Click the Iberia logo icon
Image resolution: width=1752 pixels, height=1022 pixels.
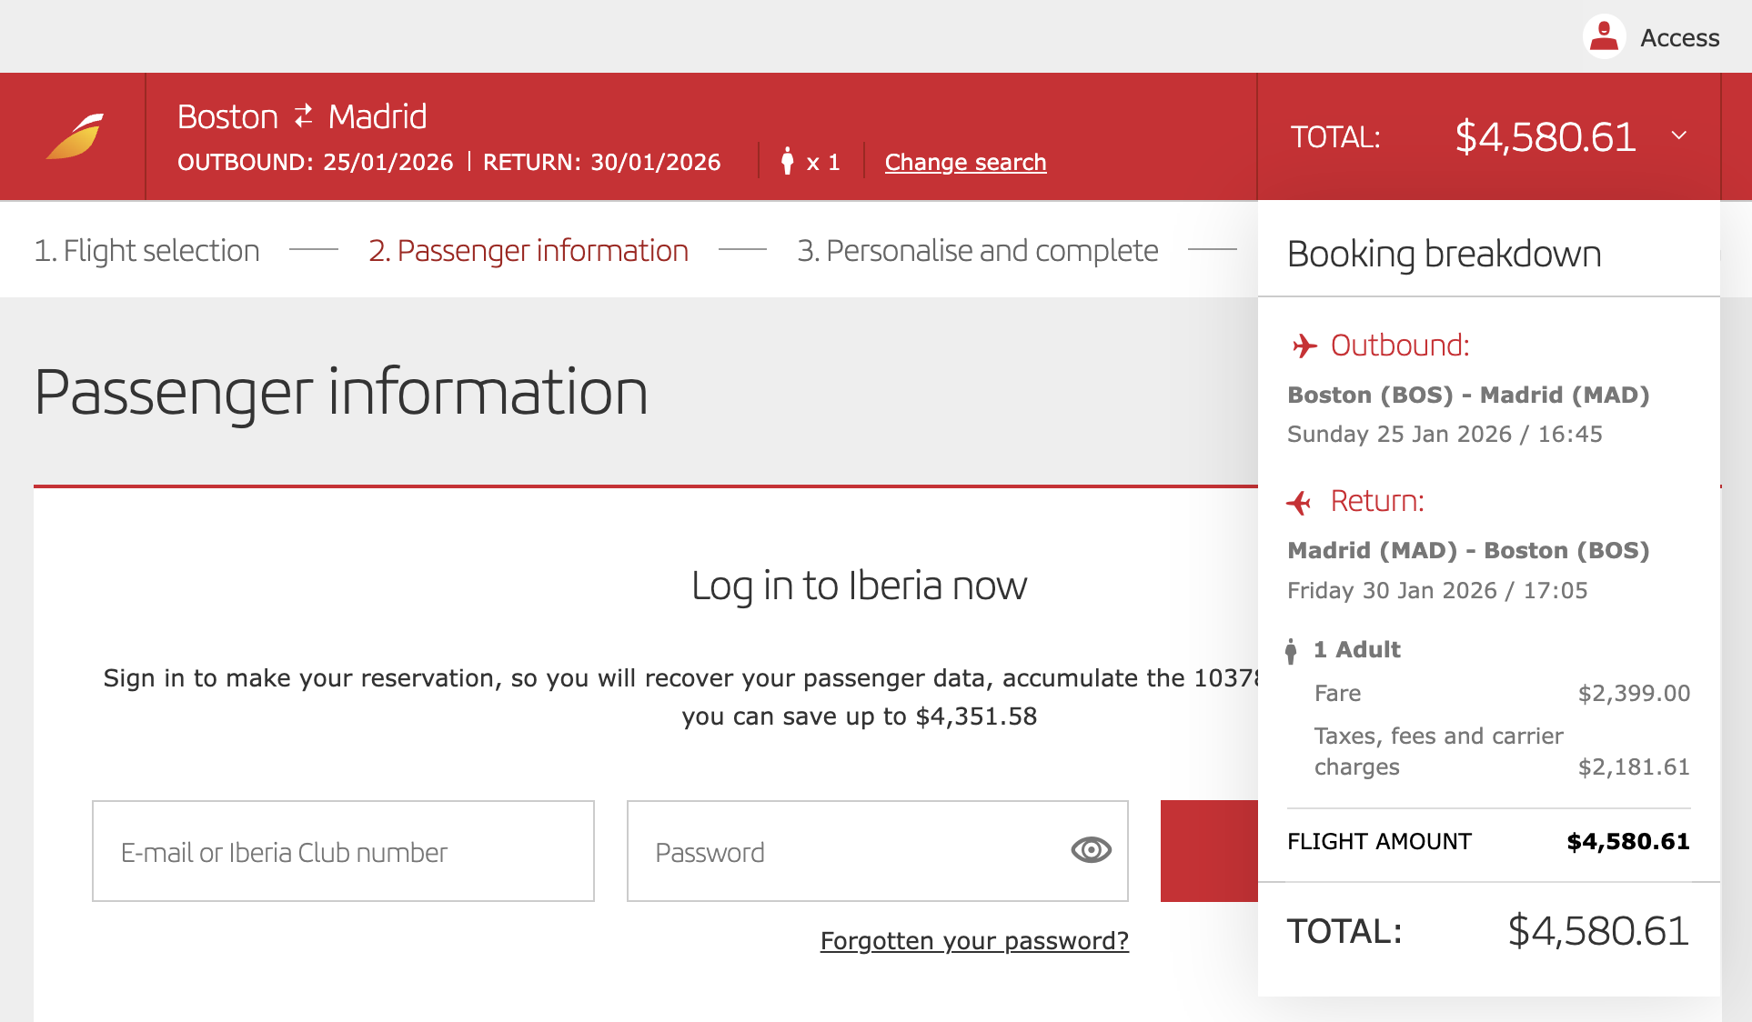(75, 136)
